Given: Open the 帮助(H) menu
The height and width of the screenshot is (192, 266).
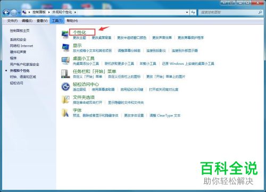Looking at the screenshot, I should click(72, 21).
